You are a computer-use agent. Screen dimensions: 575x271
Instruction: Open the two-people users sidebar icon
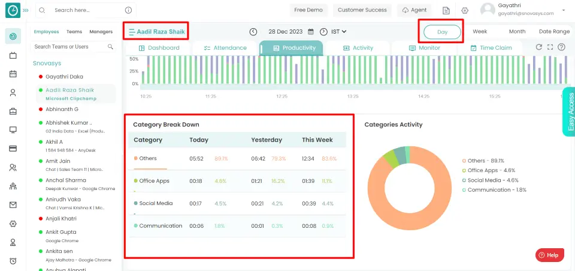[x=13, y=168]
